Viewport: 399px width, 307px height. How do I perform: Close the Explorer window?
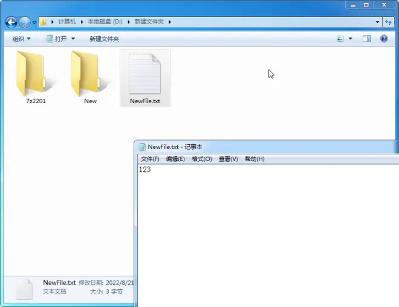384,5
